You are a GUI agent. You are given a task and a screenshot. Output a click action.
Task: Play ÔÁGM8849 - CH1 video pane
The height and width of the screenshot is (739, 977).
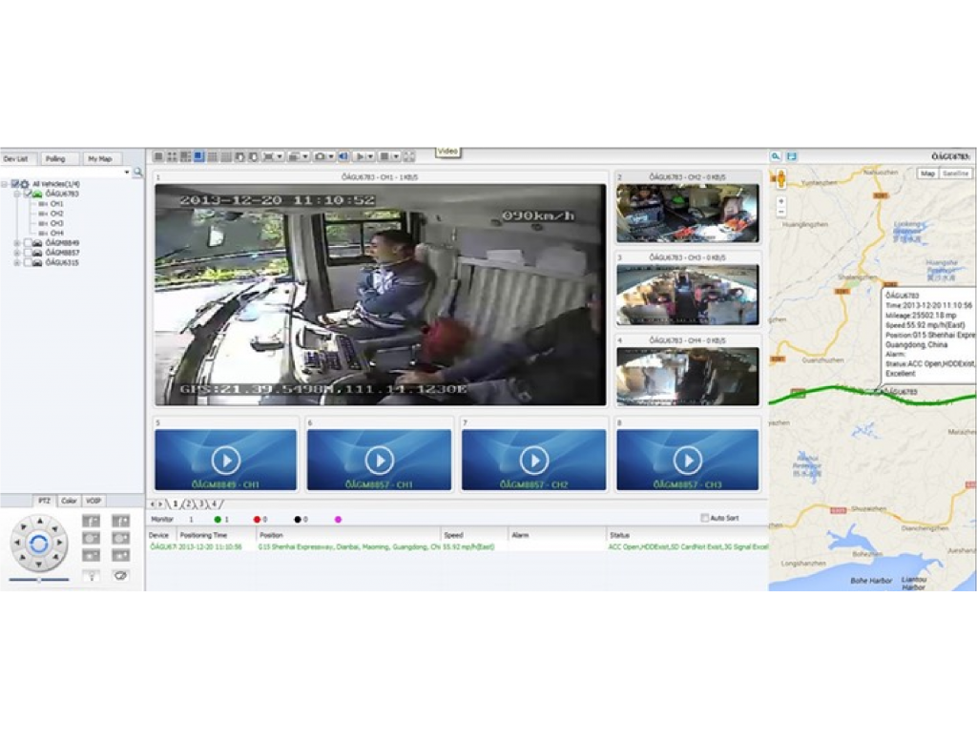pos(225,460)
